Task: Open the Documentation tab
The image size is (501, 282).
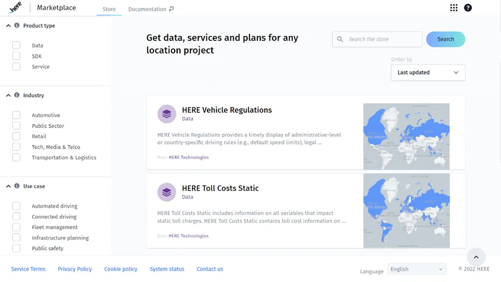Action: tap(147, 9)
